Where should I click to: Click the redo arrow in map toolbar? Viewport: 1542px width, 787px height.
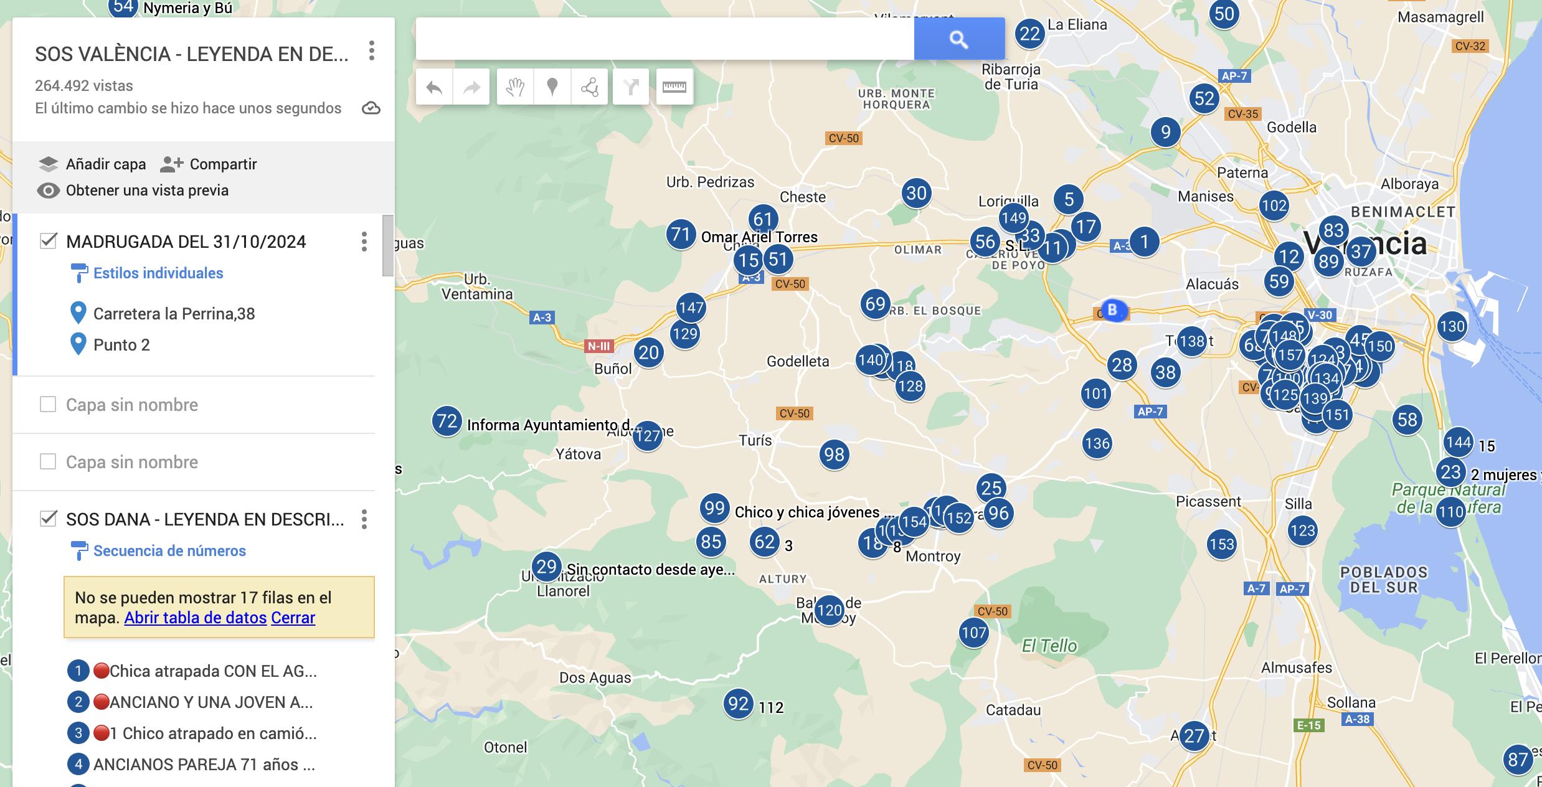[471, 87]
